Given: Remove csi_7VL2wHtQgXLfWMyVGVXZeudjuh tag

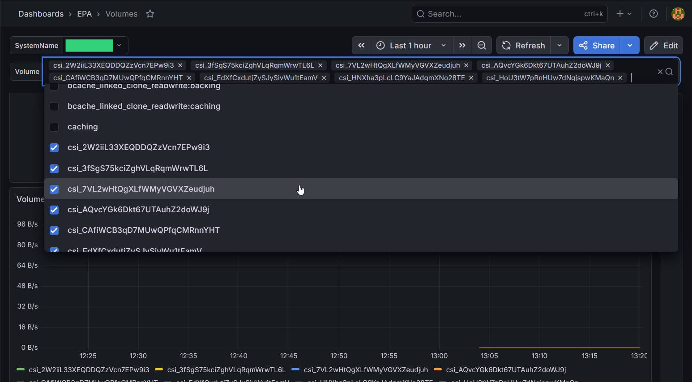Looking at the screenshot, I should tap(466, 65).
